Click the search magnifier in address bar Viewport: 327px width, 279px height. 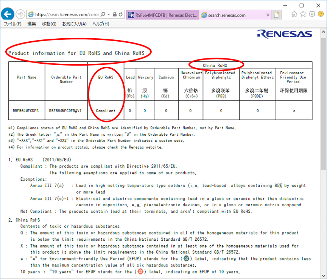point(103,15)
